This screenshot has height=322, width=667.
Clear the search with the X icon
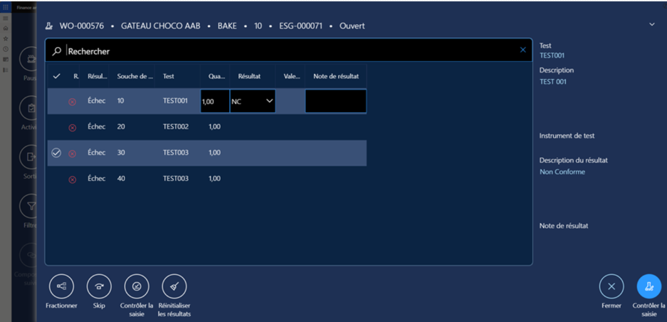pos(523,50)
